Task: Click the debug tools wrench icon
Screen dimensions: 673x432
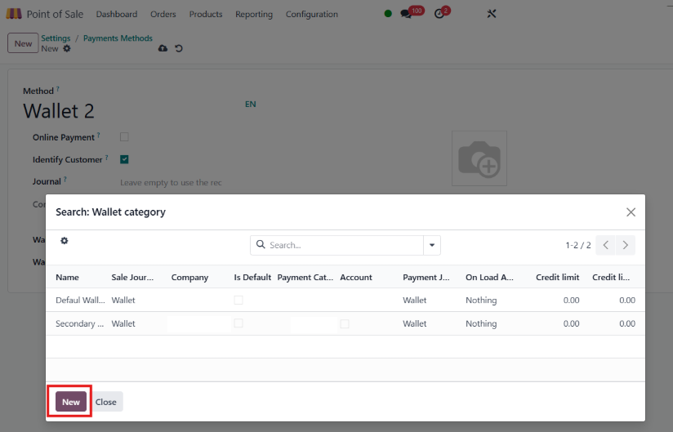Action: (491, 14)
